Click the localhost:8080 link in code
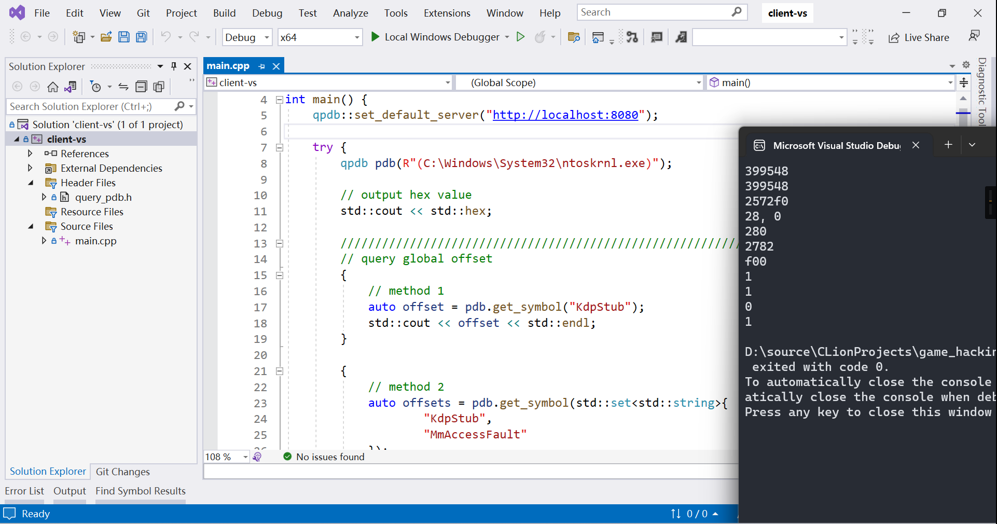This screenshot has height=524, width=997. tap(565, 115)
